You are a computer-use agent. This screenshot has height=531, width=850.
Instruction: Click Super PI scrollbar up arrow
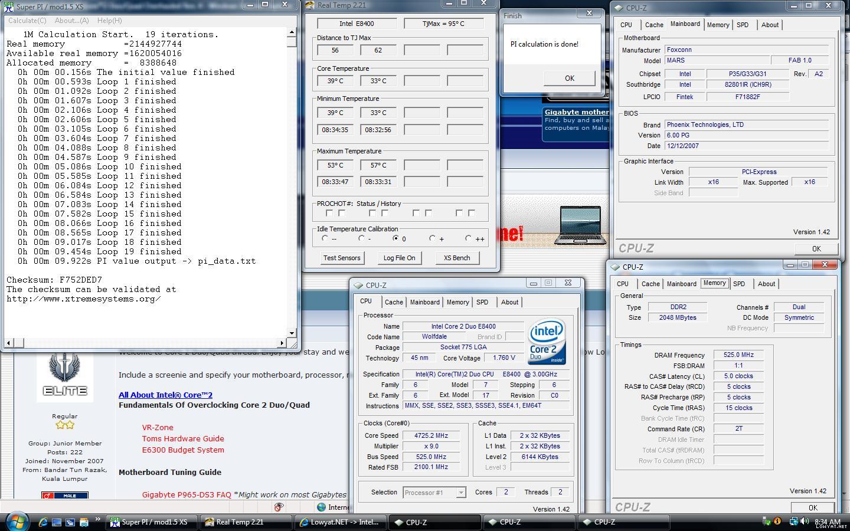pos(292,32)
